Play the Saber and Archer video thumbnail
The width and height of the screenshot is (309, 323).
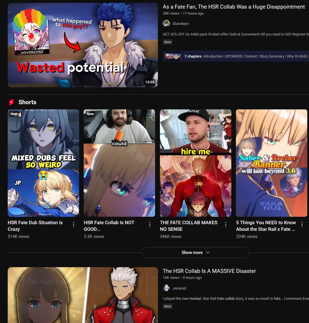pos(83,295)
